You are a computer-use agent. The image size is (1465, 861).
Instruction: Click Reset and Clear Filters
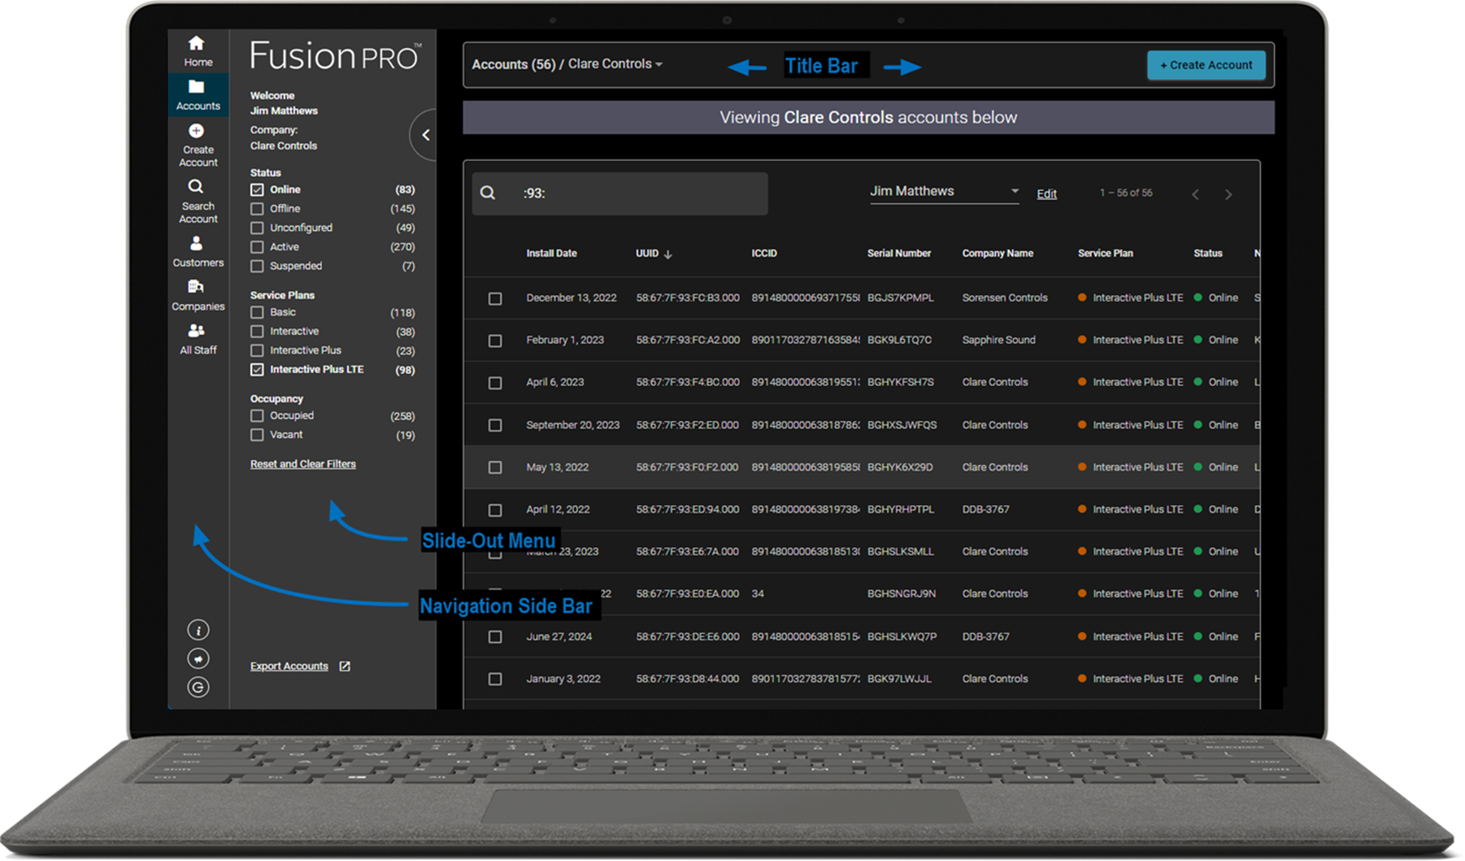[x=302, y=464]
